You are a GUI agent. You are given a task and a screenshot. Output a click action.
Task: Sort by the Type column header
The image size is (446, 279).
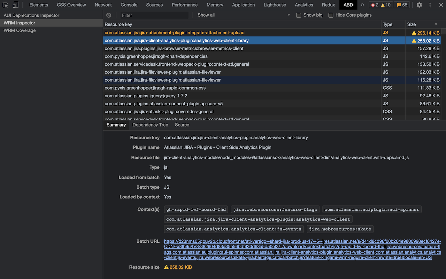(x=394, y=24)
